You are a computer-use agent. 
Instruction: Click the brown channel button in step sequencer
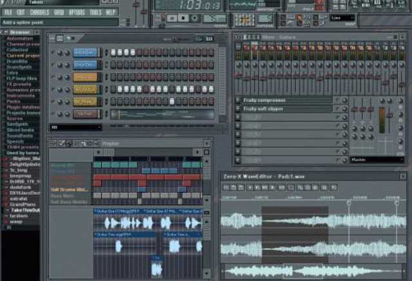86,114
